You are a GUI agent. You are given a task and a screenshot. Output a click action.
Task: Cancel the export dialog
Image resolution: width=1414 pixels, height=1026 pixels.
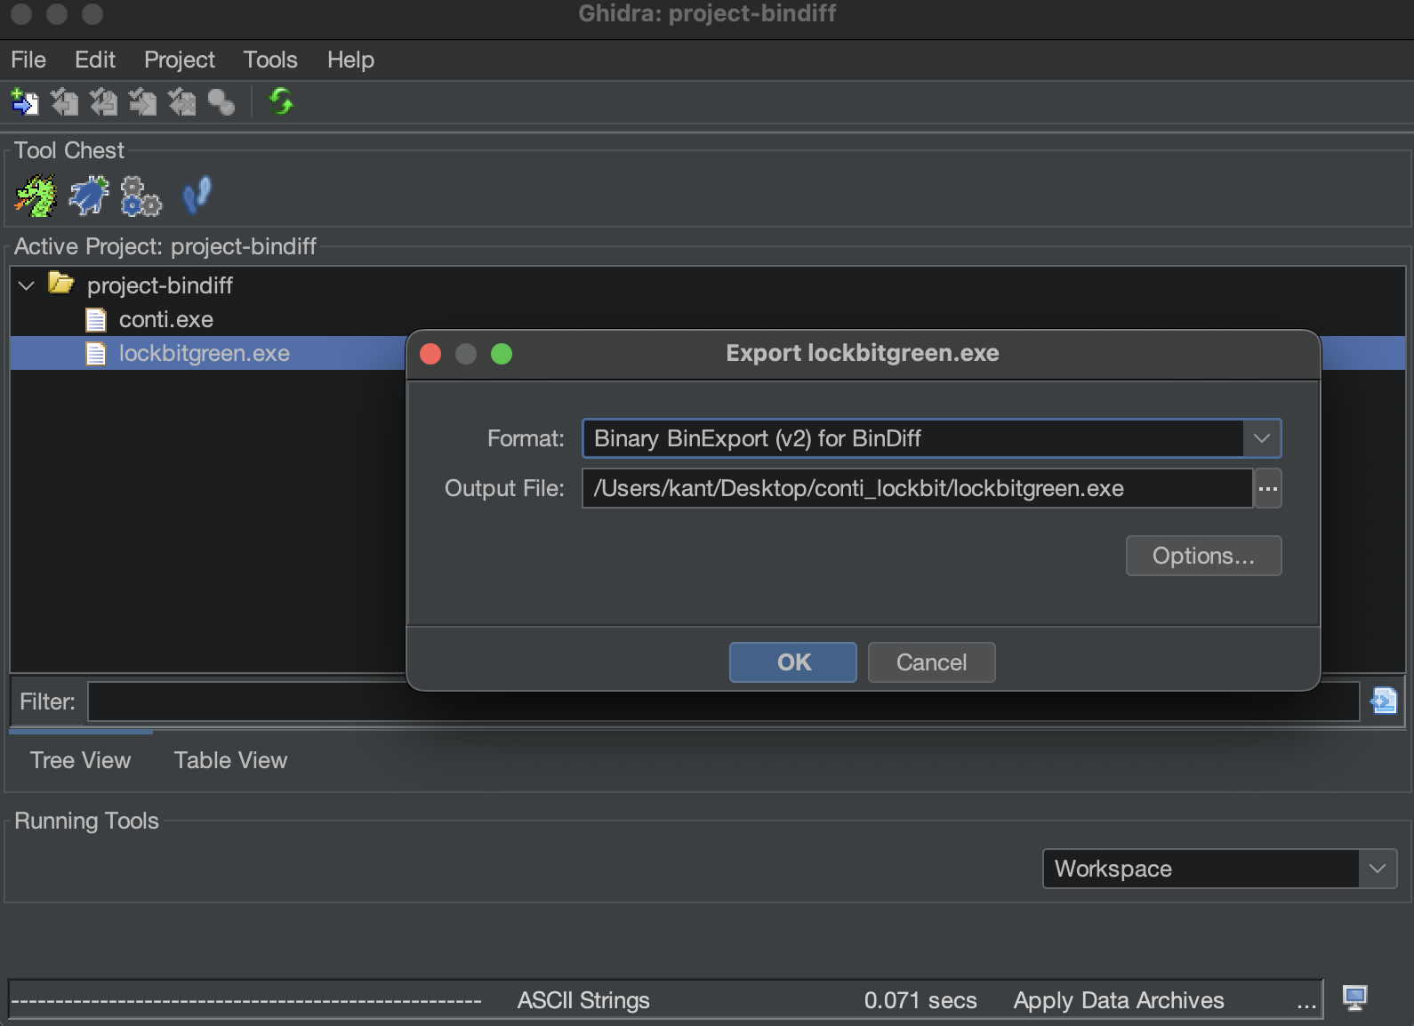coord(931,662)
